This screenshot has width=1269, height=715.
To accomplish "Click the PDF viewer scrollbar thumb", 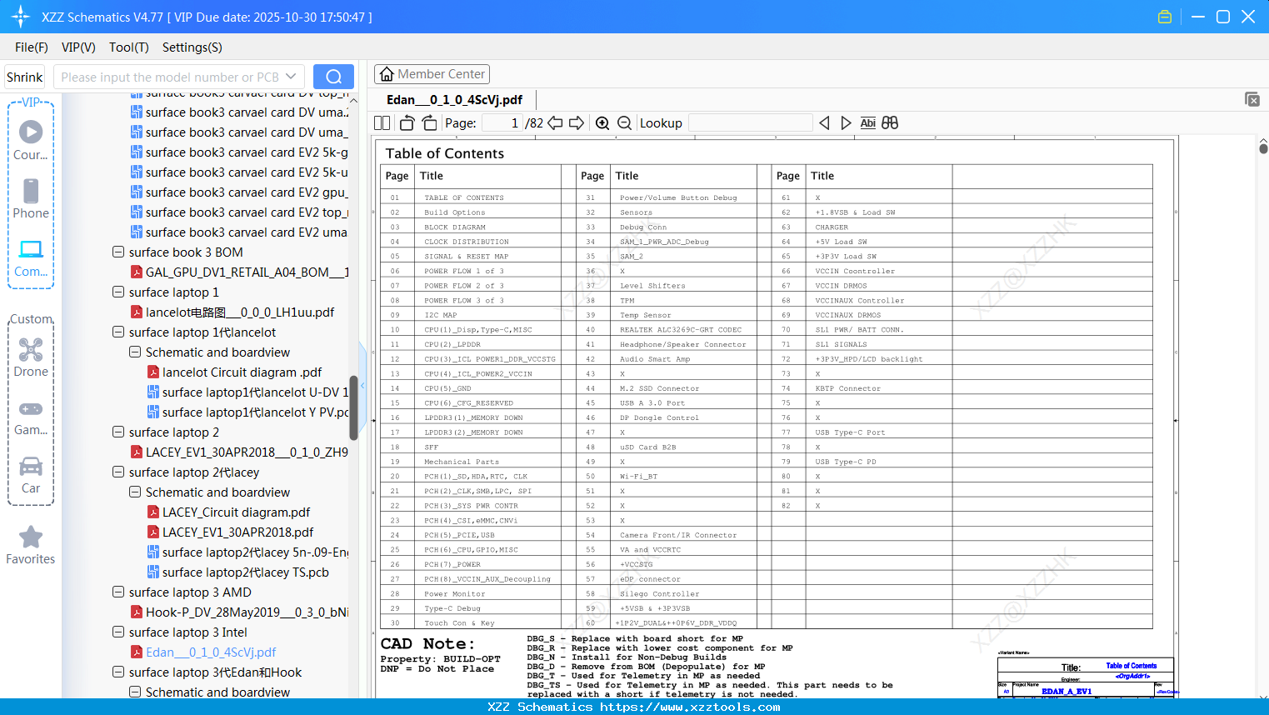I will click(x=1263, y=148).
